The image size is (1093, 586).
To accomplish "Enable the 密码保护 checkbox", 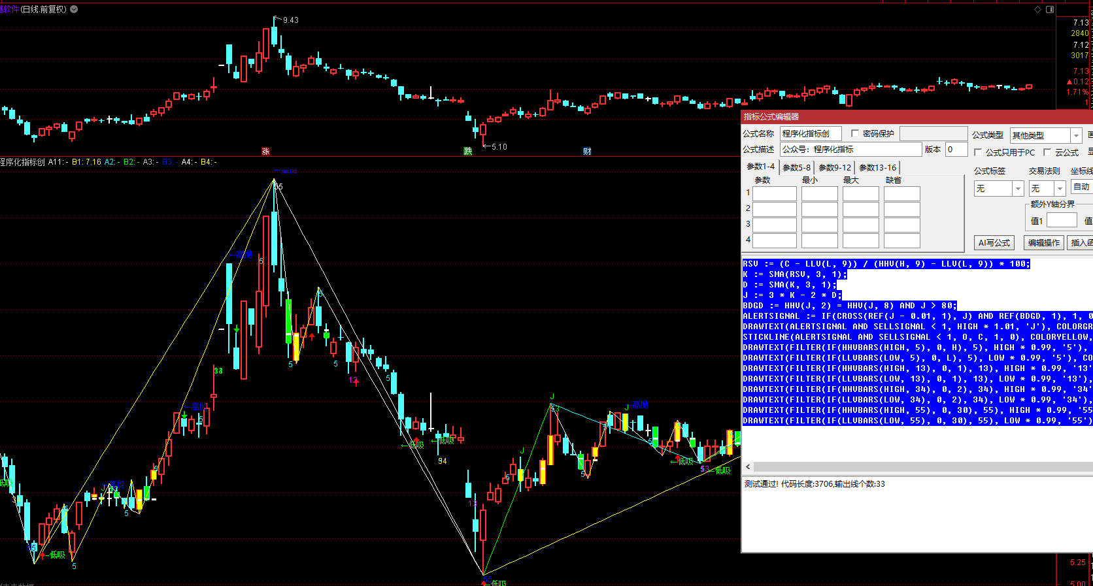I will pyautogui.click(x=855, y=134).
